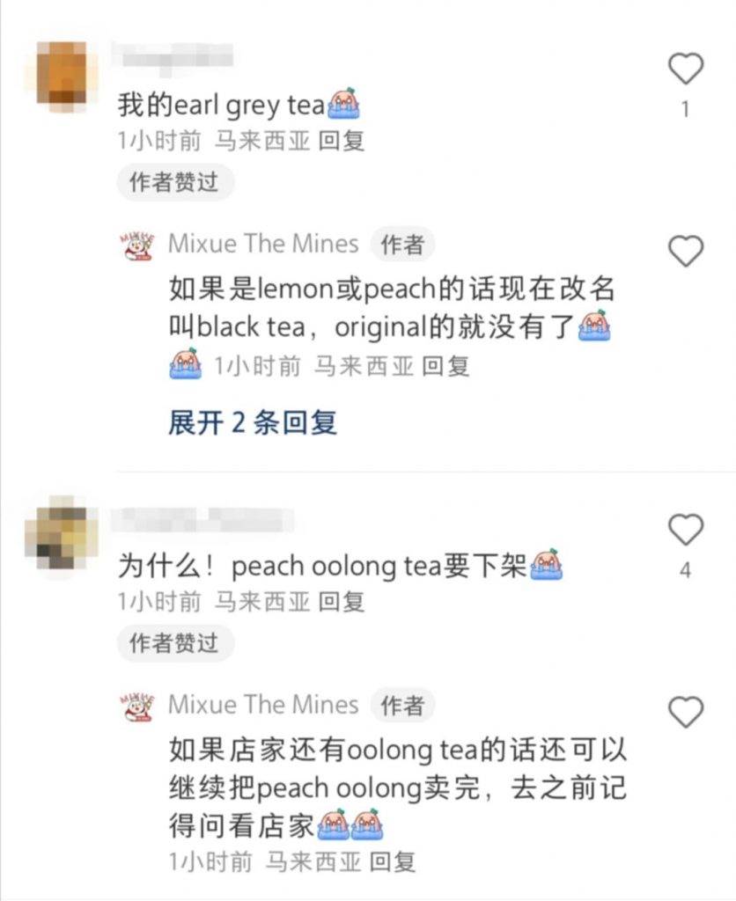736x901 pixels.
Task: Open the Mixue logo beside the oolong tea reply
Action: pyautogui.click(x=138, y=707)
